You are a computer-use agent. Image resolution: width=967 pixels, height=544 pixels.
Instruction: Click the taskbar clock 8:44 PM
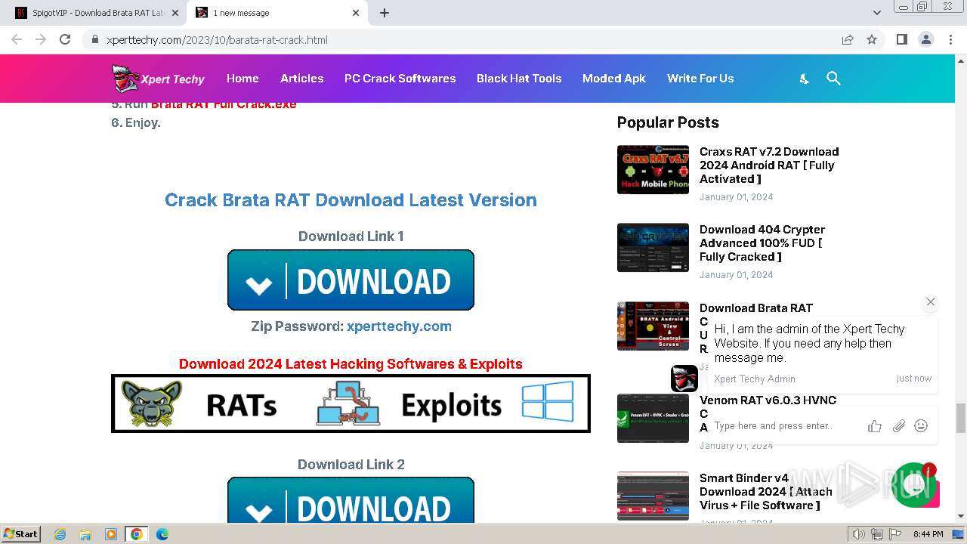coord(928,534)
